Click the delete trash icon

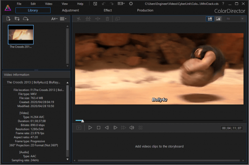pos(107,19)
